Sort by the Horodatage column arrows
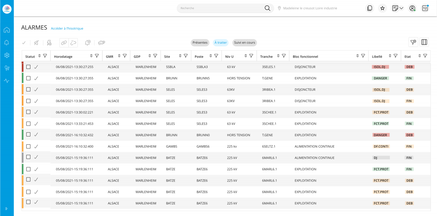437x216 pixels. (x=91, y=56)
